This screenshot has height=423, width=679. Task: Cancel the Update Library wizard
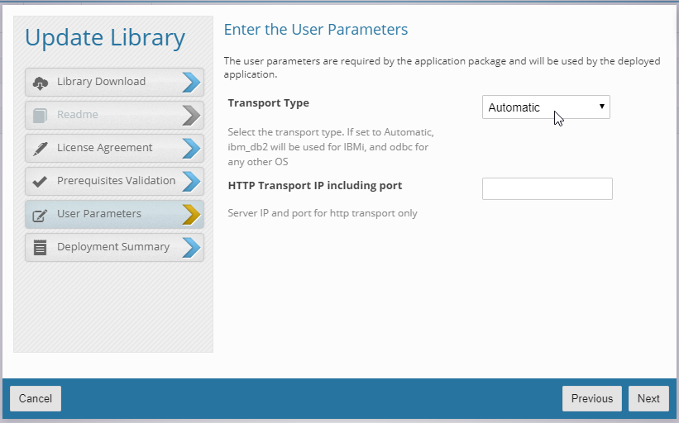pyautogui.click(x=36, y=398)
